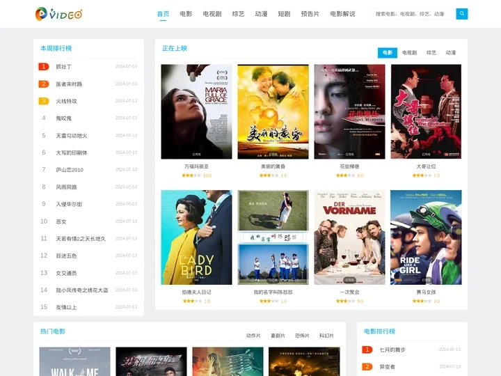Click the blue search magnifier button
Screen dimensions: 501x376
tap(462, 14)
